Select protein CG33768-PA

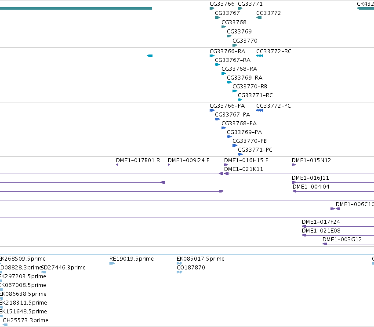point(239,124)
